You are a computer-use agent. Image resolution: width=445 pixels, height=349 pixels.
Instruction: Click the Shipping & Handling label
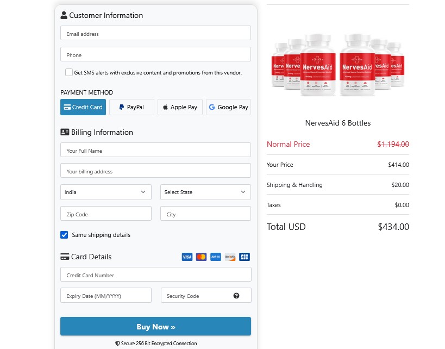[294, 185]
